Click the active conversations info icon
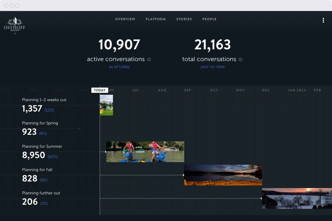 [149, 59]
